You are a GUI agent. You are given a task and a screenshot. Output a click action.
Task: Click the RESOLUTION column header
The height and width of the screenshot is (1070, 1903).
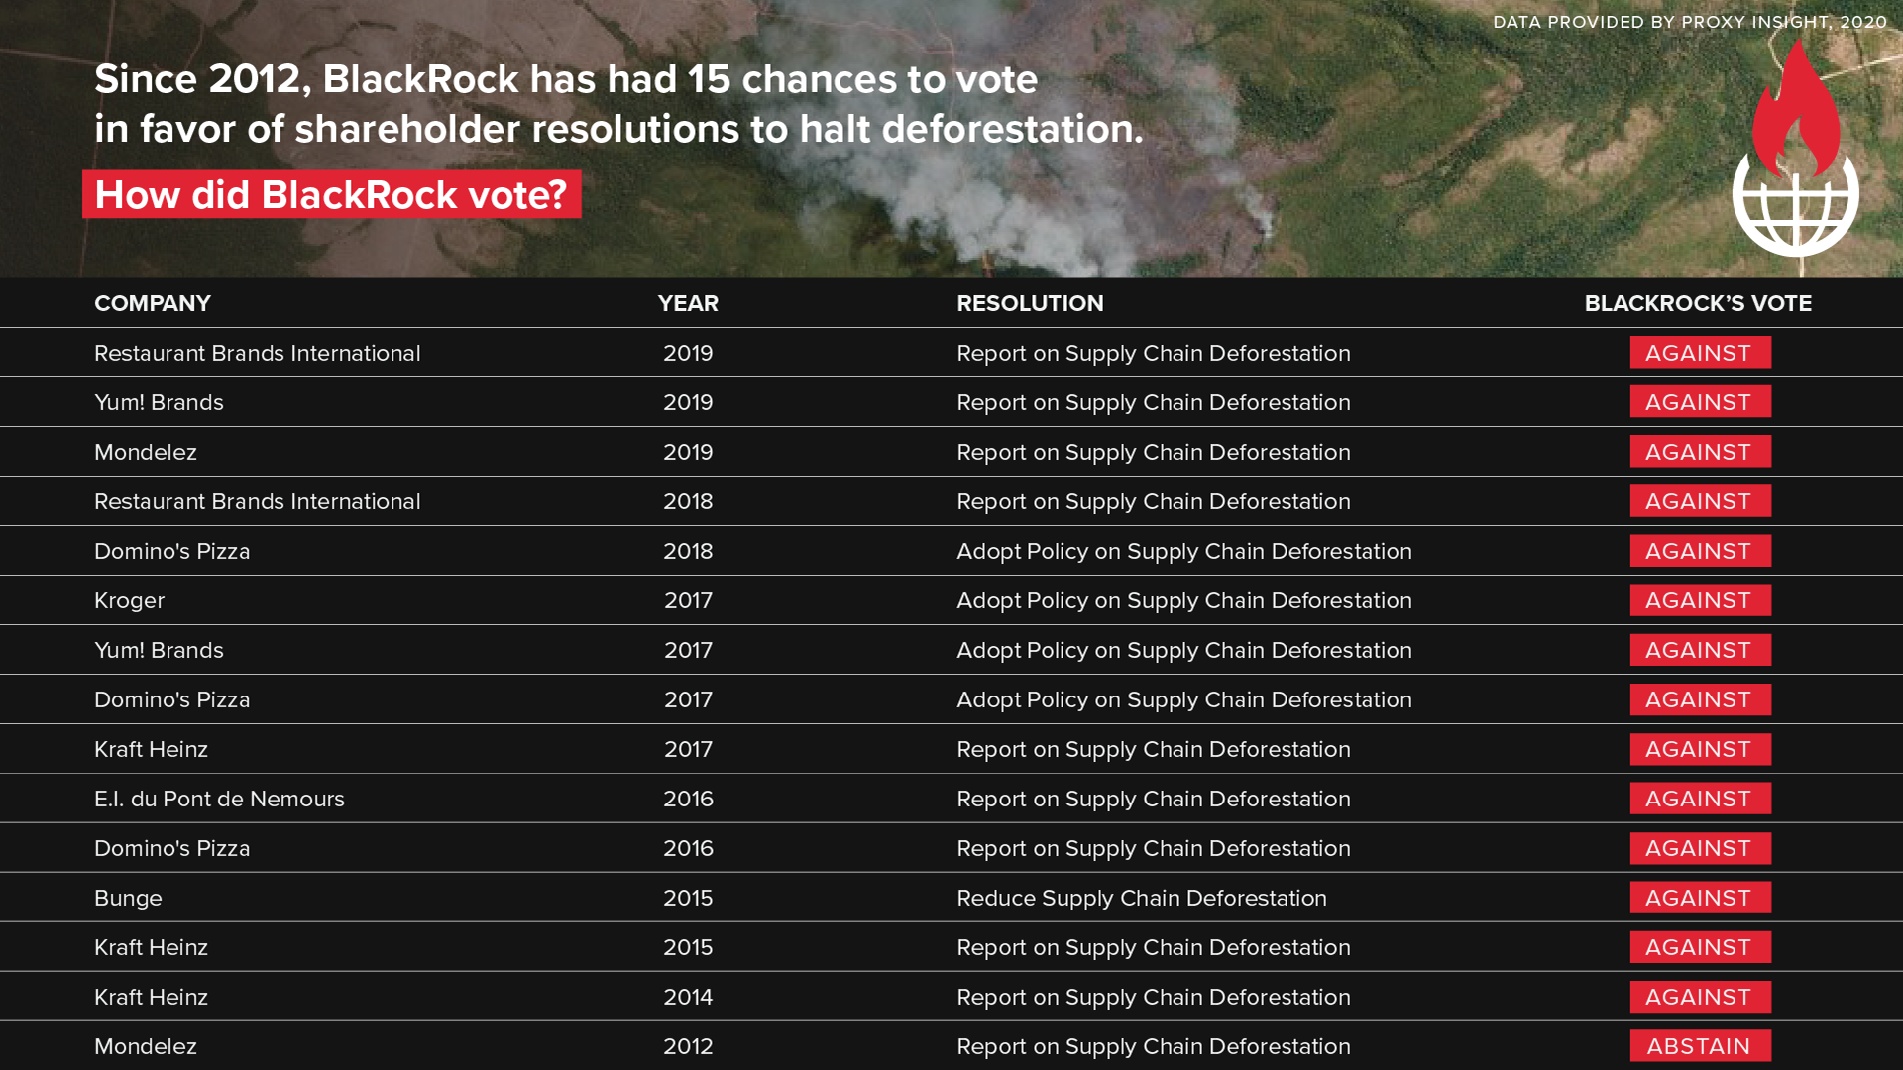coord(1030,303)
